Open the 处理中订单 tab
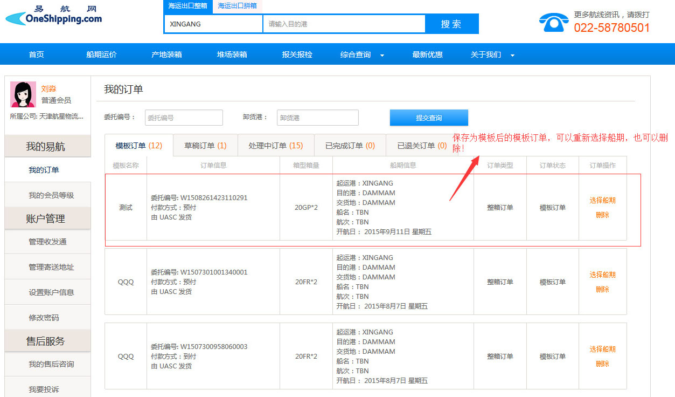The image size is (675, 397). (x=276, y=146)
